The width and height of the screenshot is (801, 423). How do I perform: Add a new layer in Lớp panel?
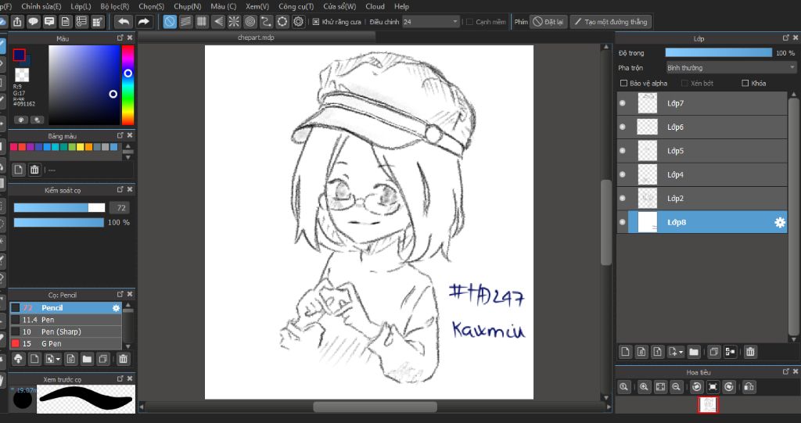coord(625,352)
